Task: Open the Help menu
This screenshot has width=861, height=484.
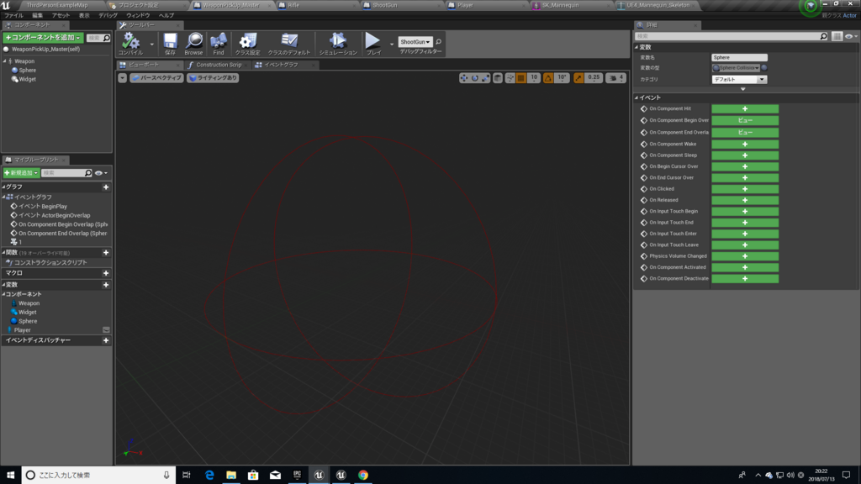Action: click(166, 16)
